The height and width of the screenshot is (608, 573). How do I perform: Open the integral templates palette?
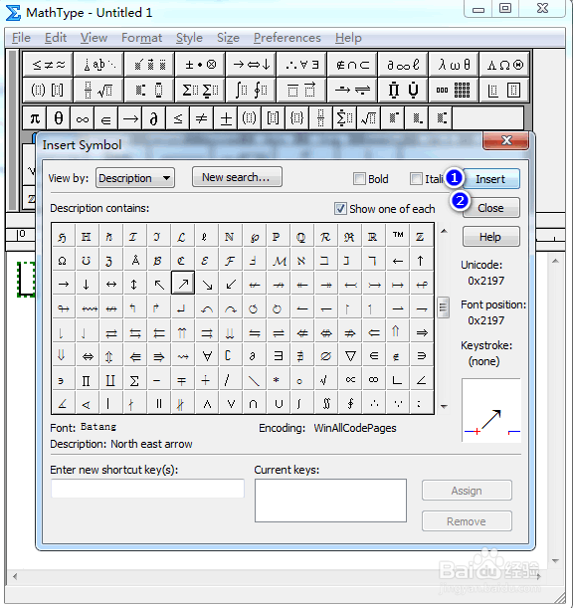pyautogui.click(x=252, y=90)
